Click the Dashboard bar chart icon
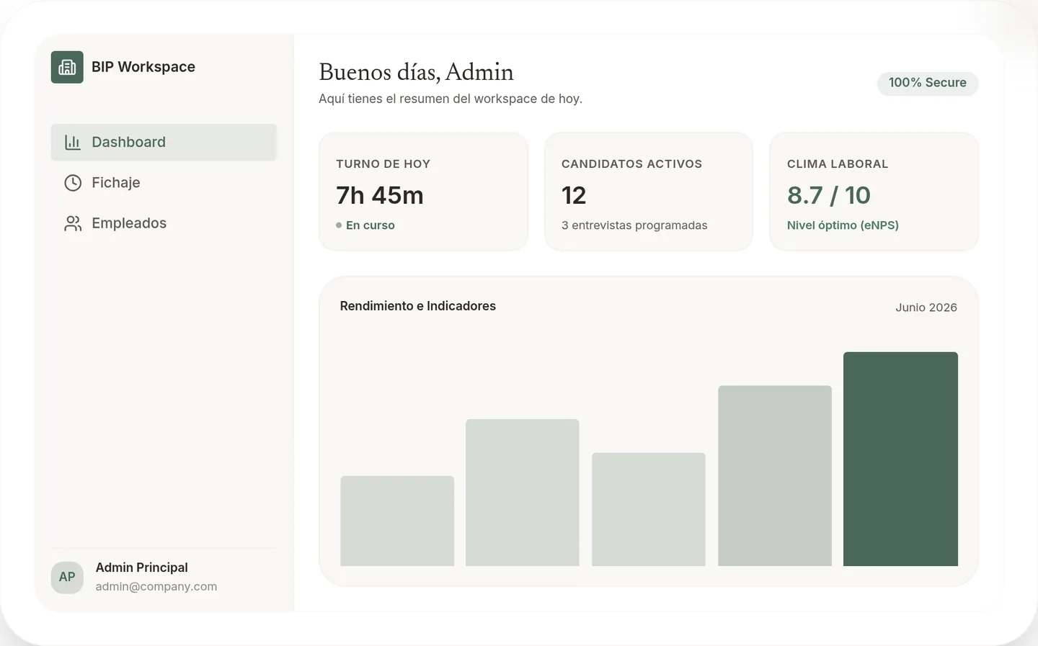 click(x=73, y=142)
